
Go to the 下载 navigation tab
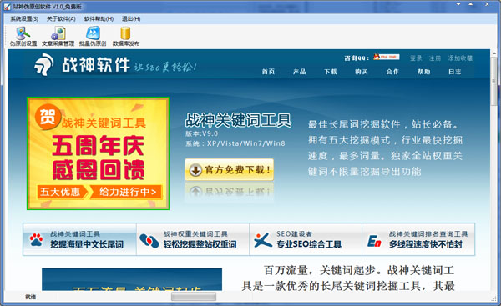(x=331, y=72)
